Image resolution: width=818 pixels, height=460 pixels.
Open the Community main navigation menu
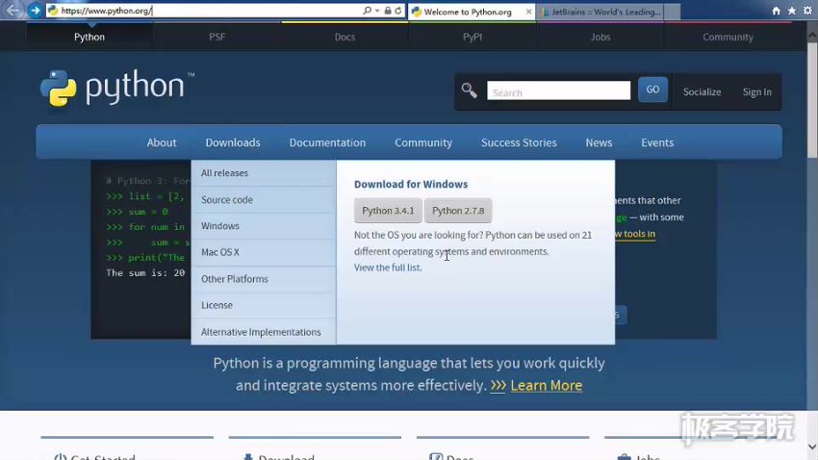click(x=423, y=142)
